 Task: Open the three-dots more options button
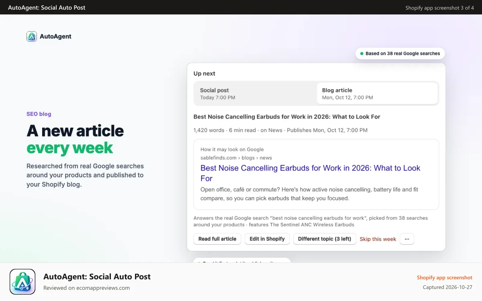point(407,239)
